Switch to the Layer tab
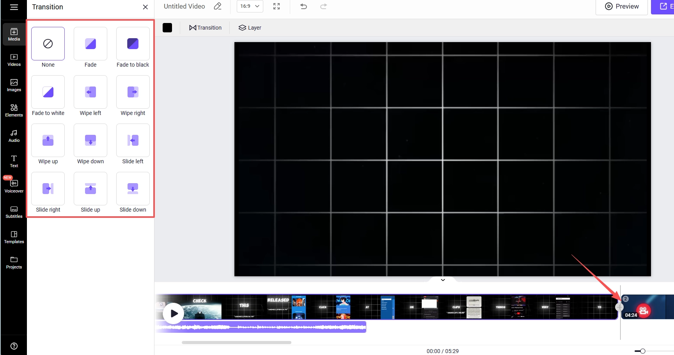The height and width of the screenshot is (355, 674). 250,27
